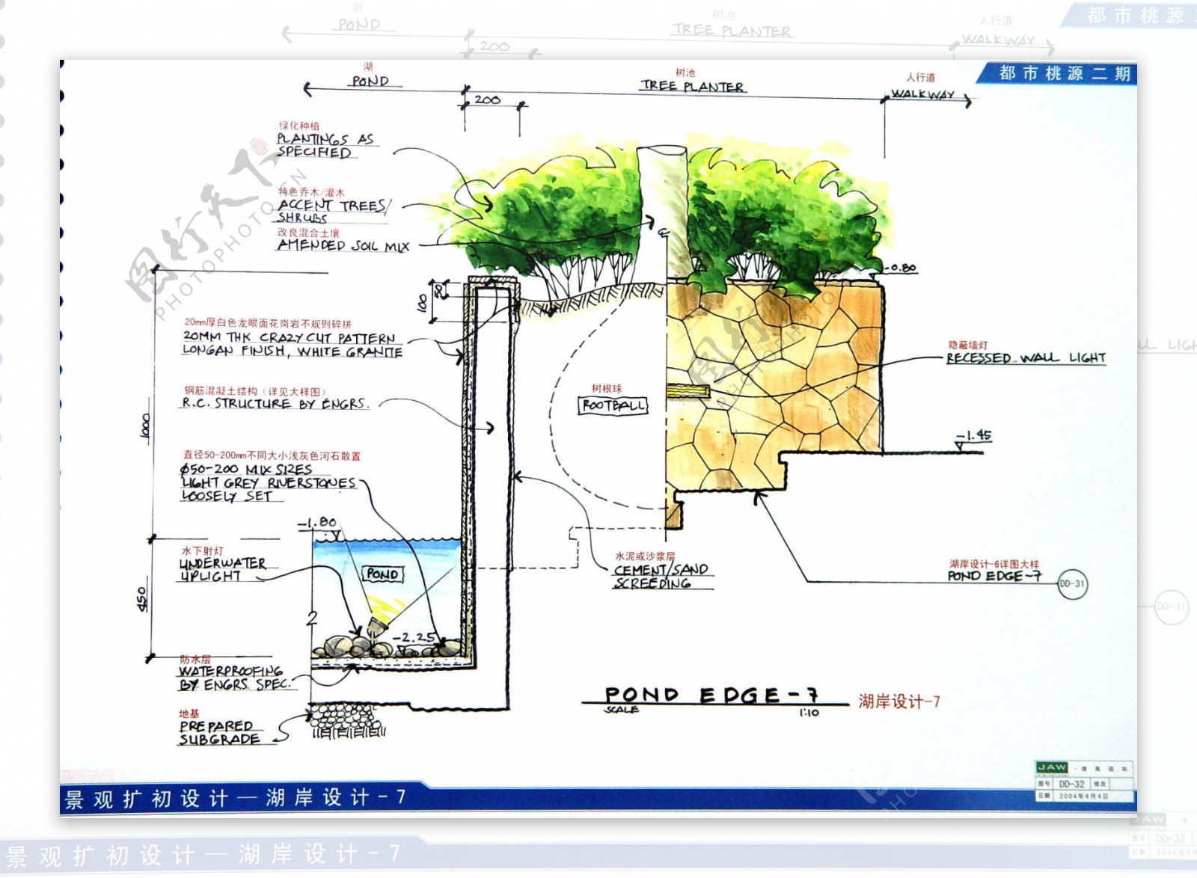Click the "450" vertical dimension

coord(141,598)
